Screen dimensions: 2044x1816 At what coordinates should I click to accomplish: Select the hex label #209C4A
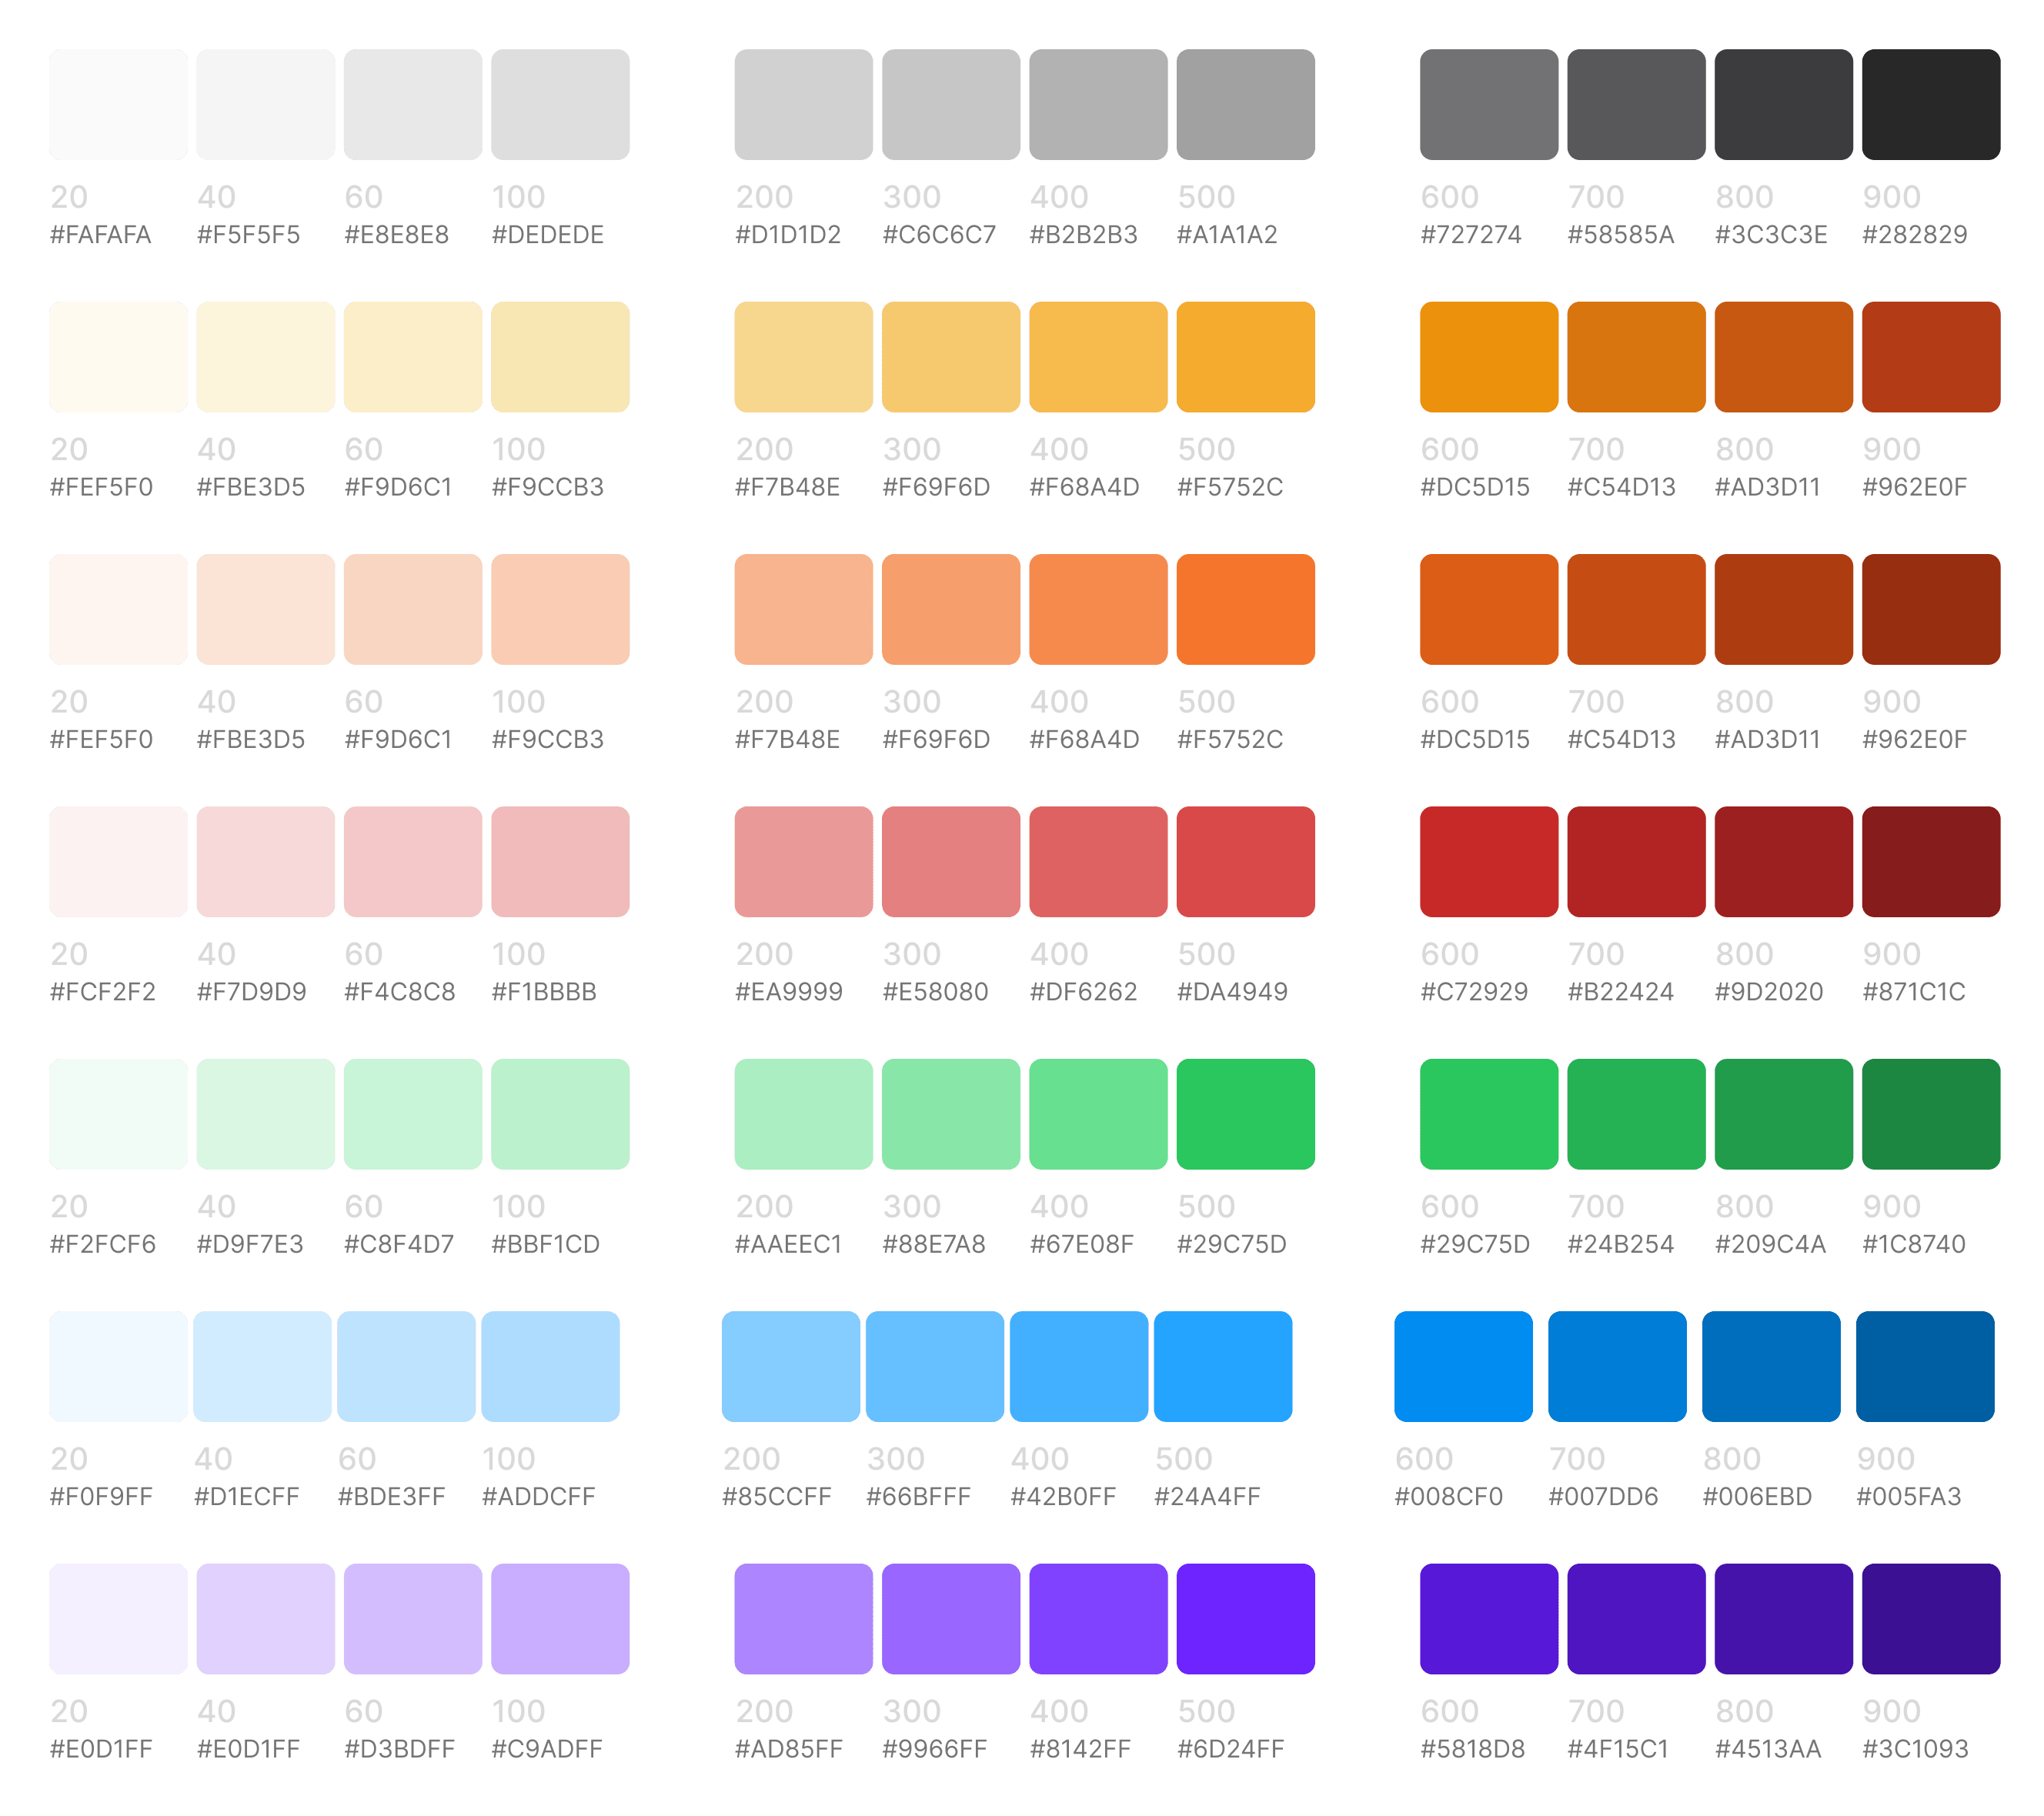point(1771,1244)
